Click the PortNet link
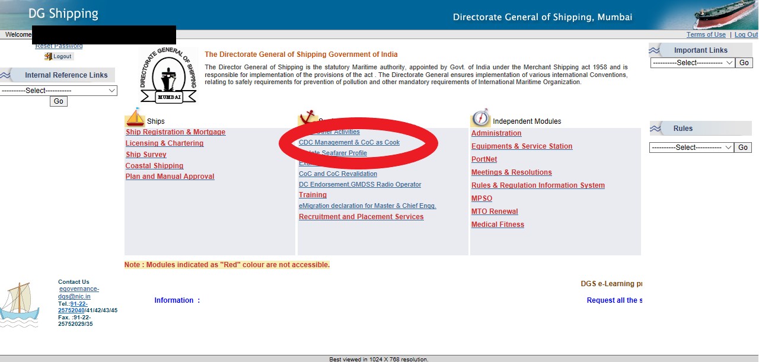 coord(484,159)
